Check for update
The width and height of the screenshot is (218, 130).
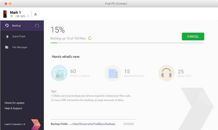point(15,103)
